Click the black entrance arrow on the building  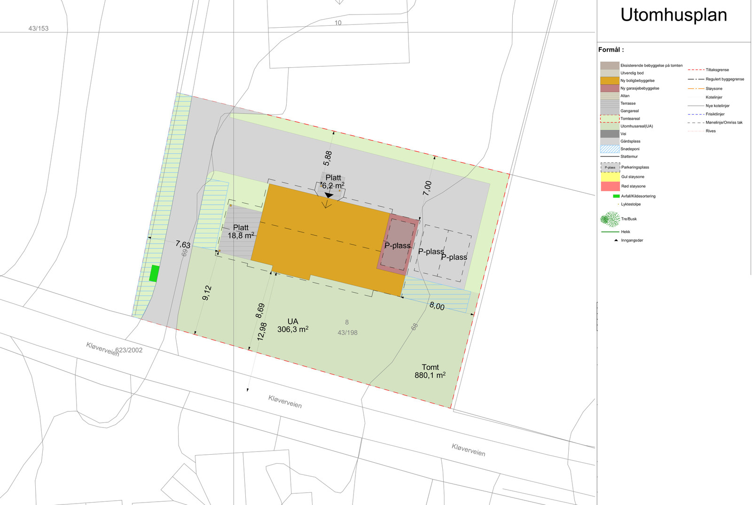329,195
